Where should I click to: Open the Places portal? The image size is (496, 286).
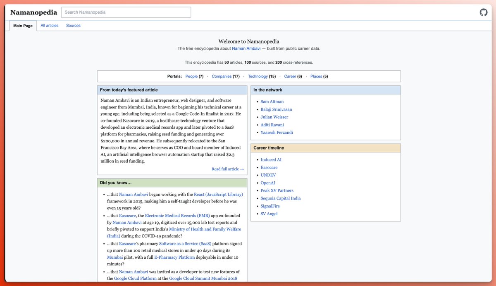pyautogui.click(x=316, y=77)
